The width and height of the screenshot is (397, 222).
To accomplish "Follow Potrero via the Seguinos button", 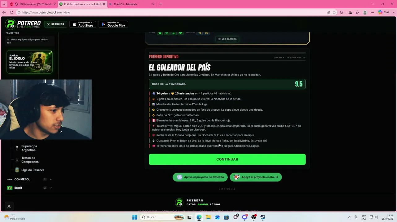I will tap(55, 24).
